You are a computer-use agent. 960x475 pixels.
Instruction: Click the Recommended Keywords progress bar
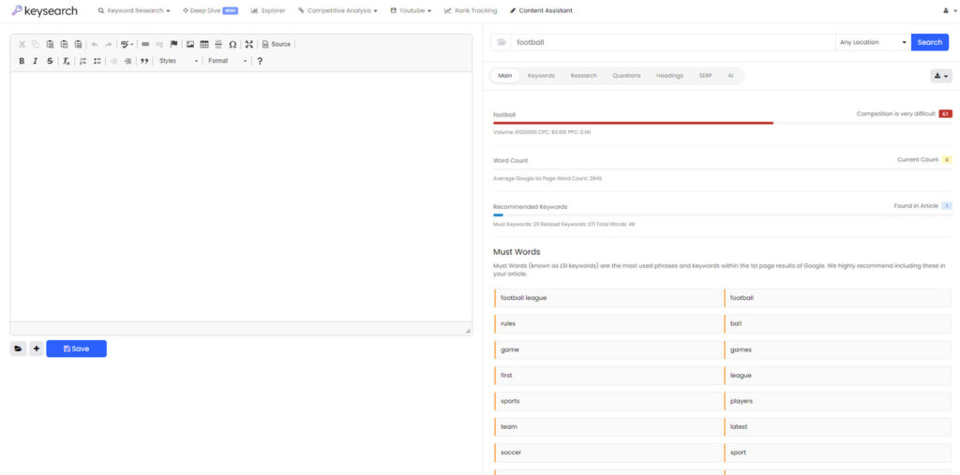[723, 215]
